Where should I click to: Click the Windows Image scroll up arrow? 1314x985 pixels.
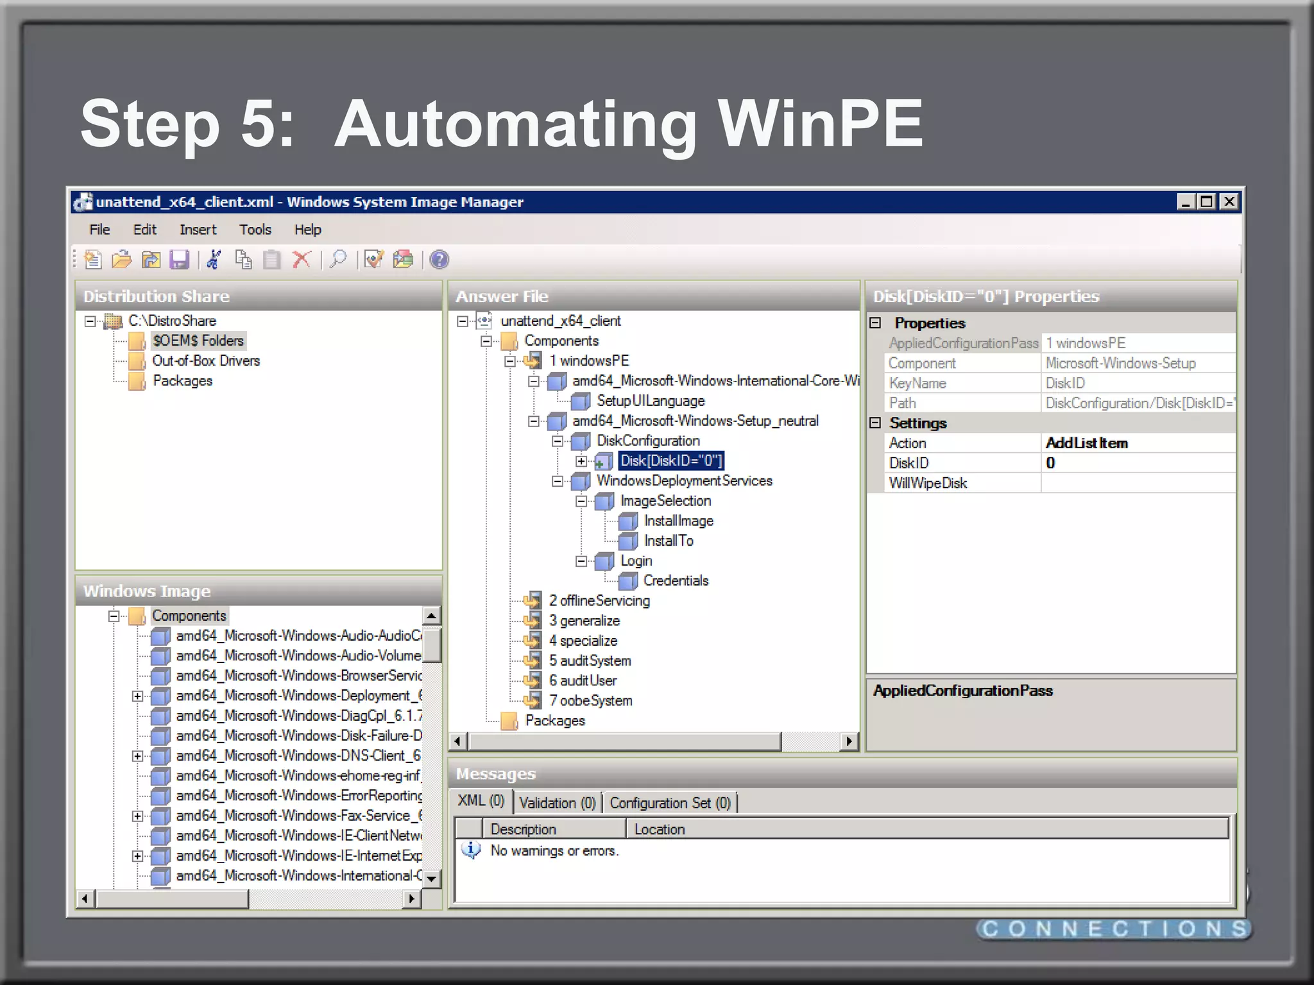pos(432,616)
